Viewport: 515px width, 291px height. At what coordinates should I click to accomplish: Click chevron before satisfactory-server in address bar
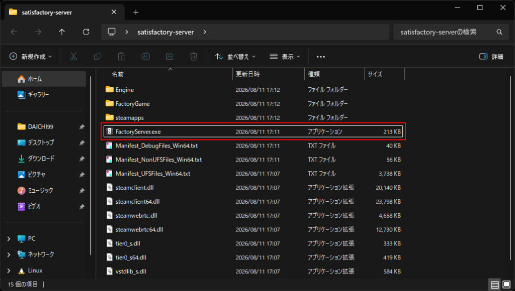(x=126, y=32)
